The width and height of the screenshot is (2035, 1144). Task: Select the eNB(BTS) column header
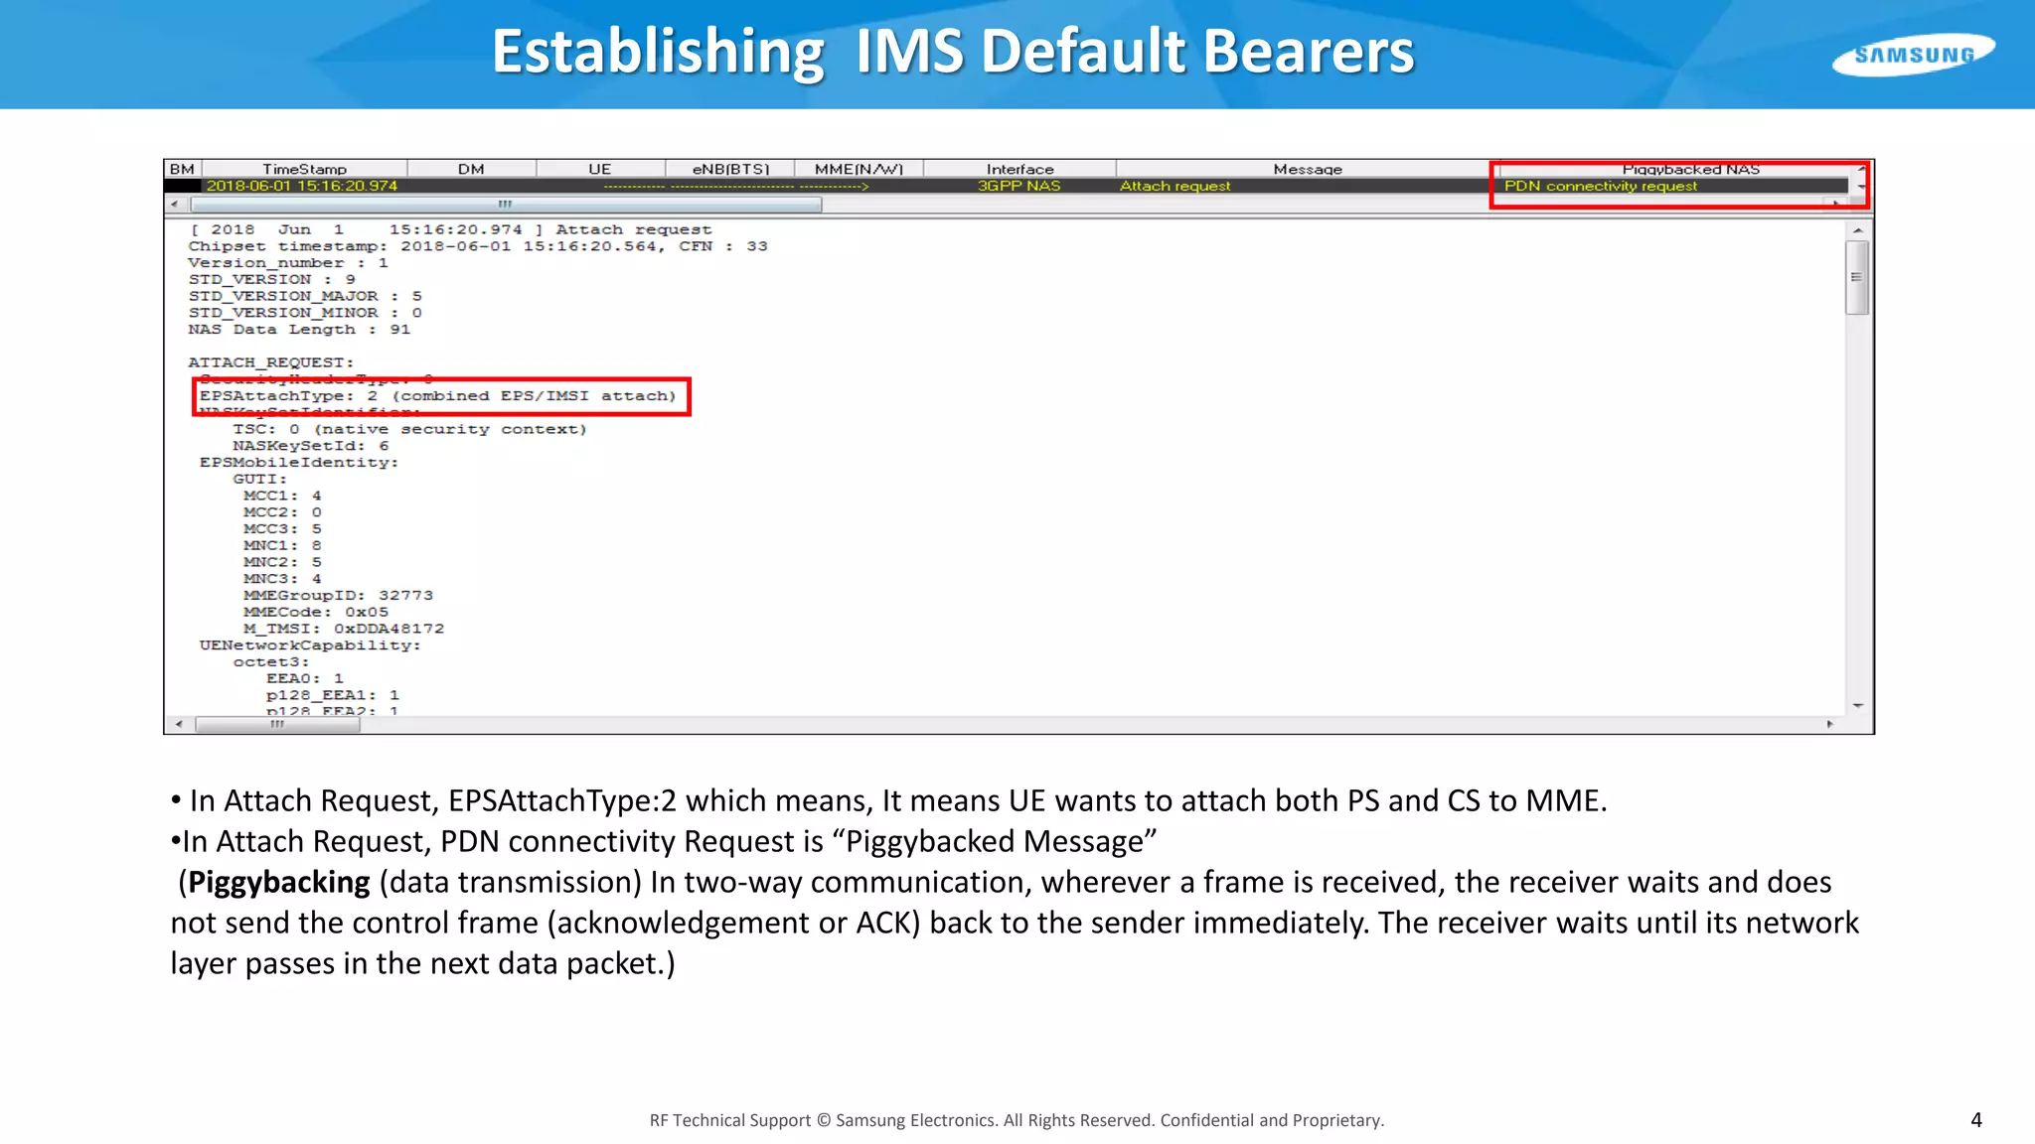[x=730, y=169]
